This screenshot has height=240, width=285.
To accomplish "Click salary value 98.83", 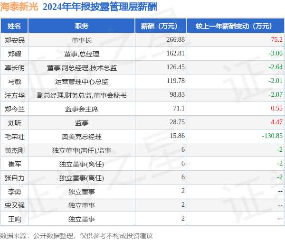I will (x=177, y=94).
